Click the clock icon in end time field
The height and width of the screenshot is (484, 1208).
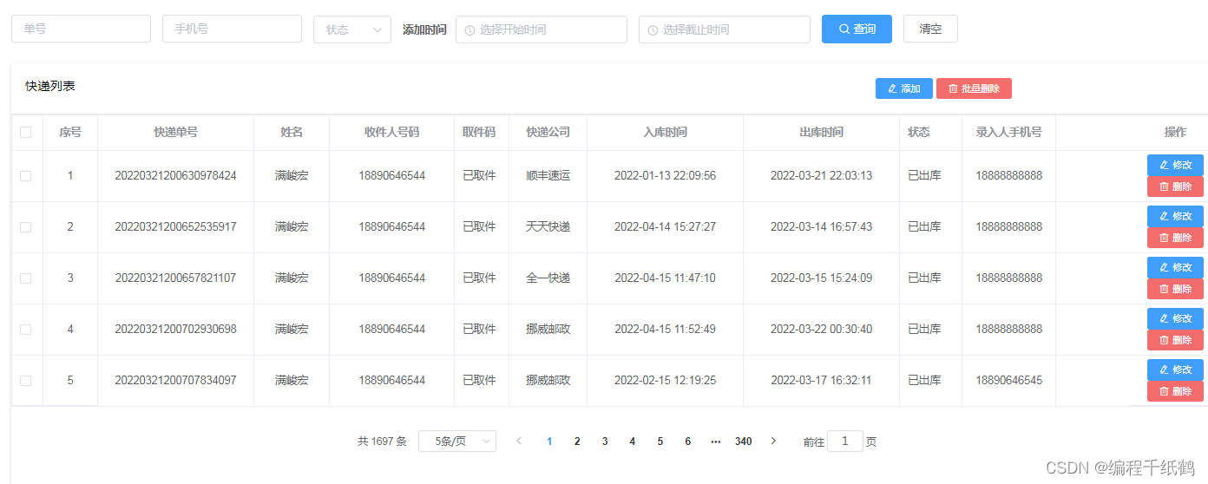coord(653,30)
